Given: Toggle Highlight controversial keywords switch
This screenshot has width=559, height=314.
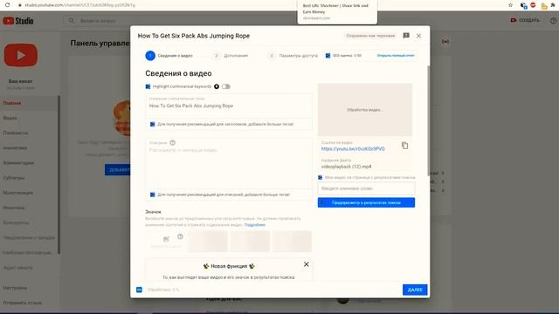Looking at the screenshot, I should tap(225, 86).
